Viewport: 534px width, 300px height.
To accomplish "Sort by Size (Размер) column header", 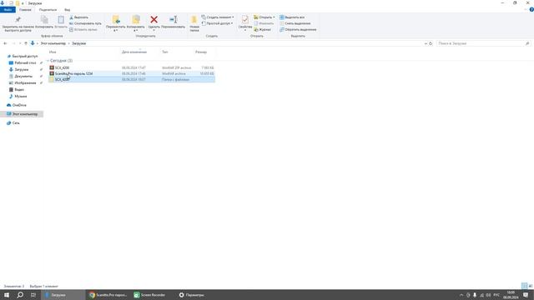I will pyautogui.click(x=201, y=52).
